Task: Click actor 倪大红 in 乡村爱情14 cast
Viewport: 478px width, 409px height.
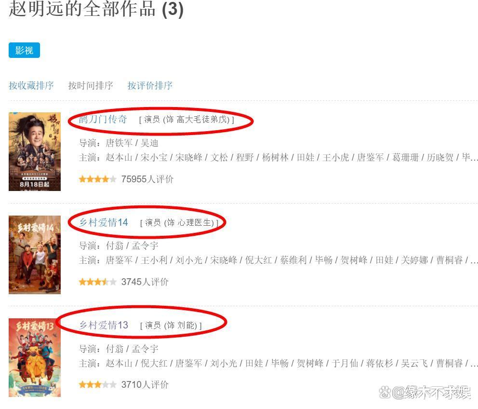Action: click(x=258, y=260)
